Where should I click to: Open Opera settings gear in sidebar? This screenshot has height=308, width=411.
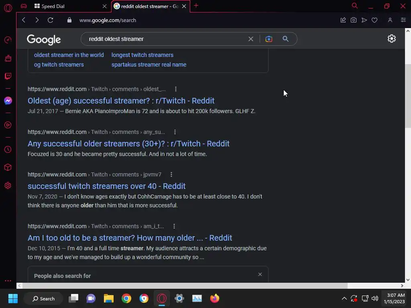point(8,185)
